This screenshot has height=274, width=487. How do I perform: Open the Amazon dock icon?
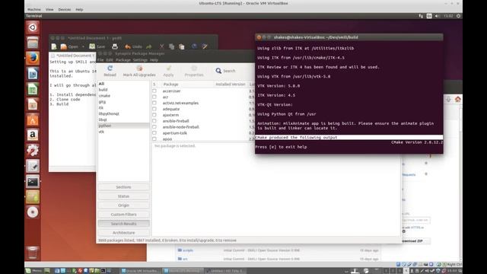(33, 135)
